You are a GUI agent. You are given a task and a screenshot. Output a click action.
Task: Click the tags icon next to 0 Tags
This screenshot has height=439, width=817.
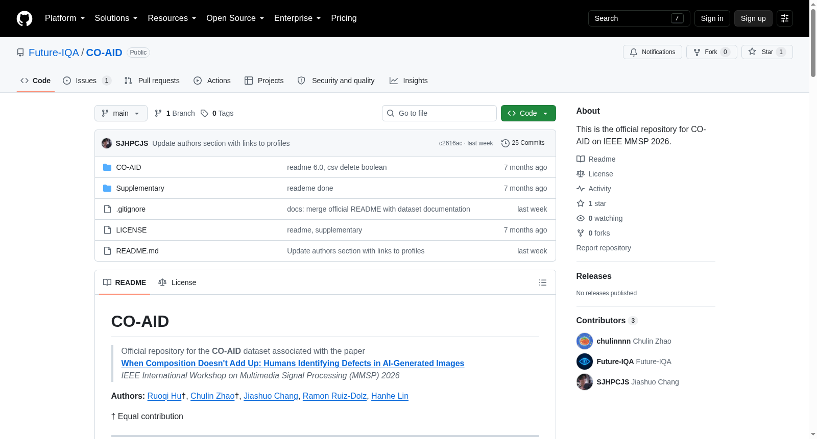click(204, 113)
